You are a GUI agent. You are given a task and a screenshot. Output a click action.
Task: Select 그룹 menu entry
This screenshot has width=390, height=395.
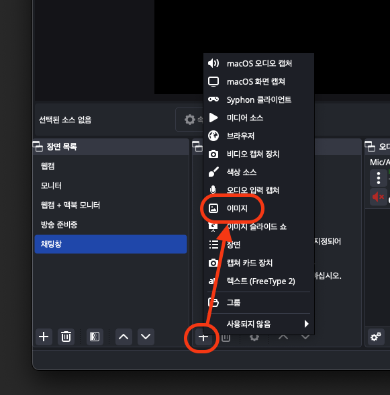tap(258, 302)
